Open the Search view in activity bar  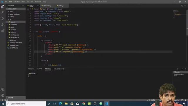(3, 12)
